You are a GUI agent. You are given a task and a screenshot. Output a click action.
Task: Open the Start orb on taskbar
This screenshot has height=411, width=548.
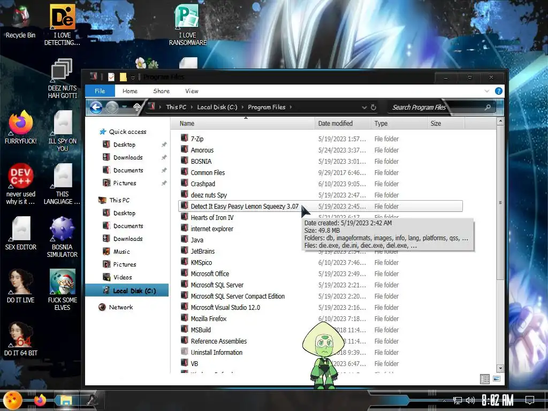pyautogui.click(x=13, y=400)
